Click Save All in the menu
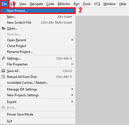 [x=38, y=71]
